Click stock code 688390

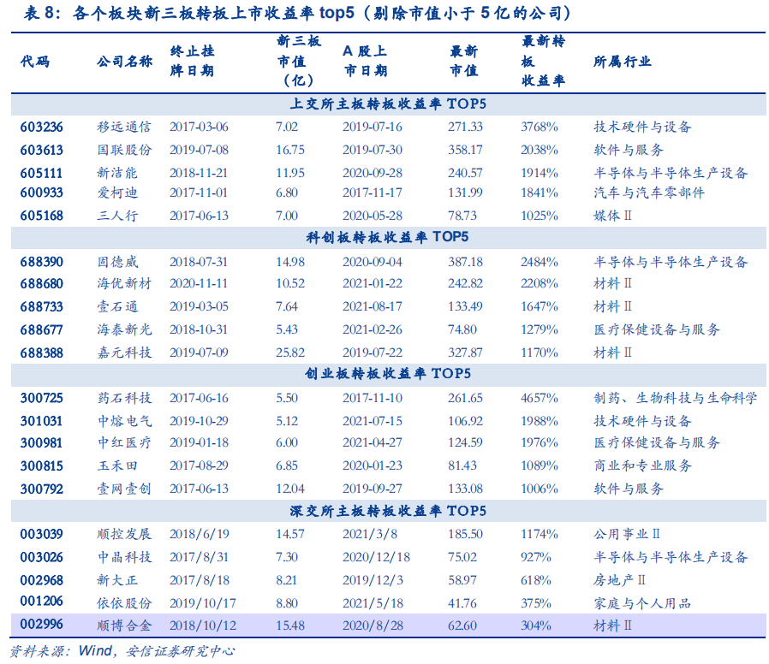tap(42, 262)
